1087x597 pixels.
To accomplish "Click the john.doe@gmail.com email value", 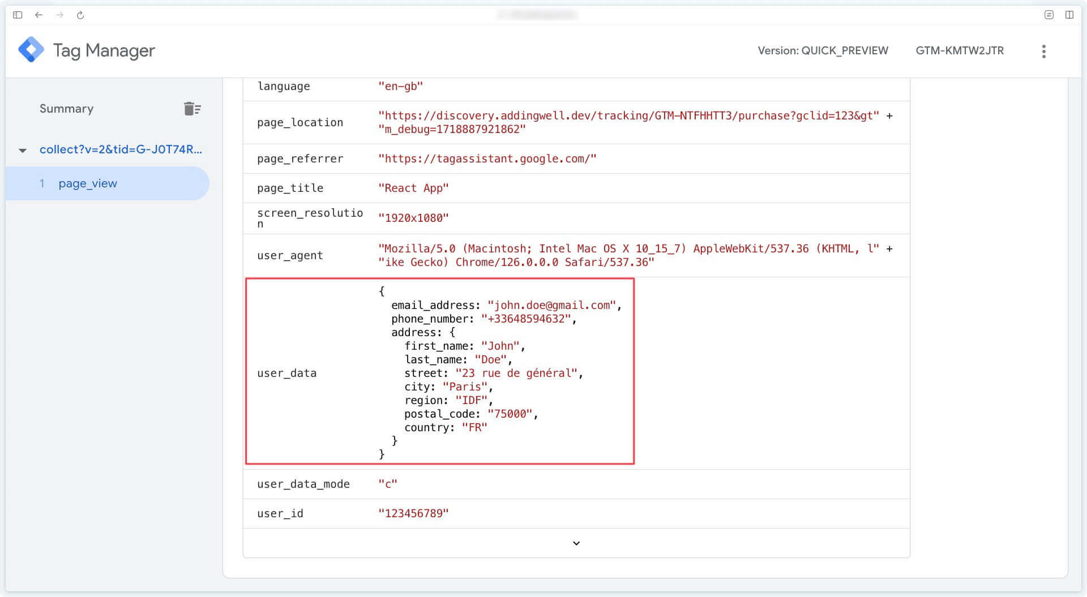I will (551, 305).
